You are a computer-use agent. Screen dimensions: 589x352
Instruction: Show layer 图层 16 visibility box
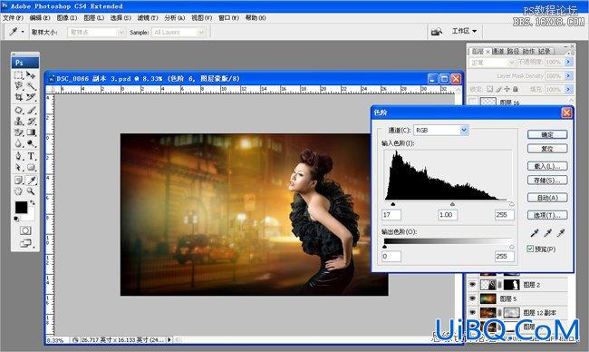472,102
